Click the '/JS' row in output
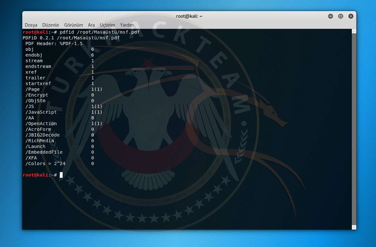Screen dimensions: 376x247 [64, 106]
